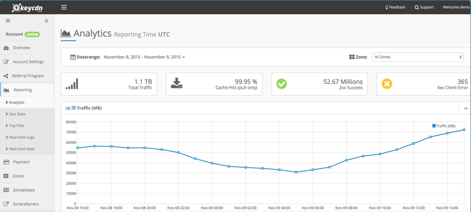This screenshot has height=212, width=471.
Task: Toggle the main menu hamburger in top bar
Action: [x=64, y=8]
